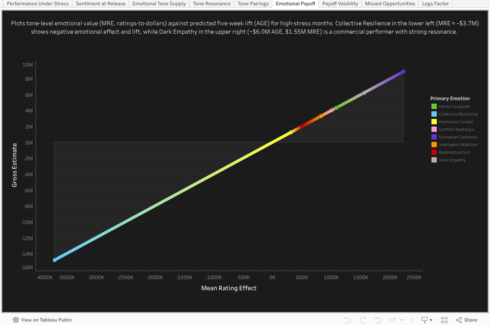
Task: Click the Mean Rating Effect axis title
Action: (x=229, y=288)
